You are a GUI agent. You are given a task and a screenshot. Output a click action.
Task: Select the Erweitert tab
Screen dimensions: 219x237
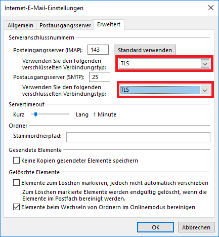click(109, 24)
